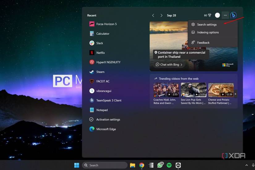Image resolution: width=255 pixels, height=170 pixels.
Task: Open the TeamSpeak 3 Client icon
Action: (x=92, y=100)
